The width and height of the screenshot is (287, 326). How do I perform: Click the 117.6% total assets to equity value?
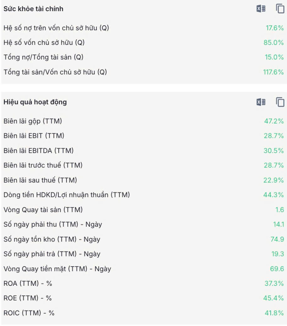tap(273, 72)
